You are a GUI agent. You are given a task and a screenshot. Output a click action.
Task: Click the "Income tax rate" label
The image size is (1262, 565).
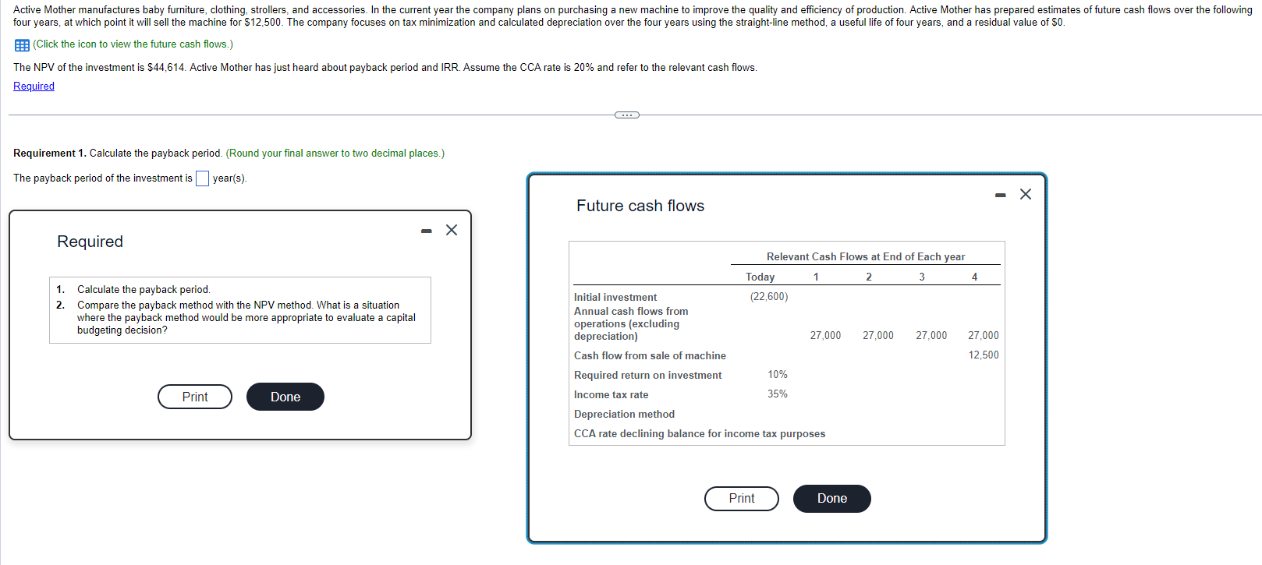coord(611,395)
